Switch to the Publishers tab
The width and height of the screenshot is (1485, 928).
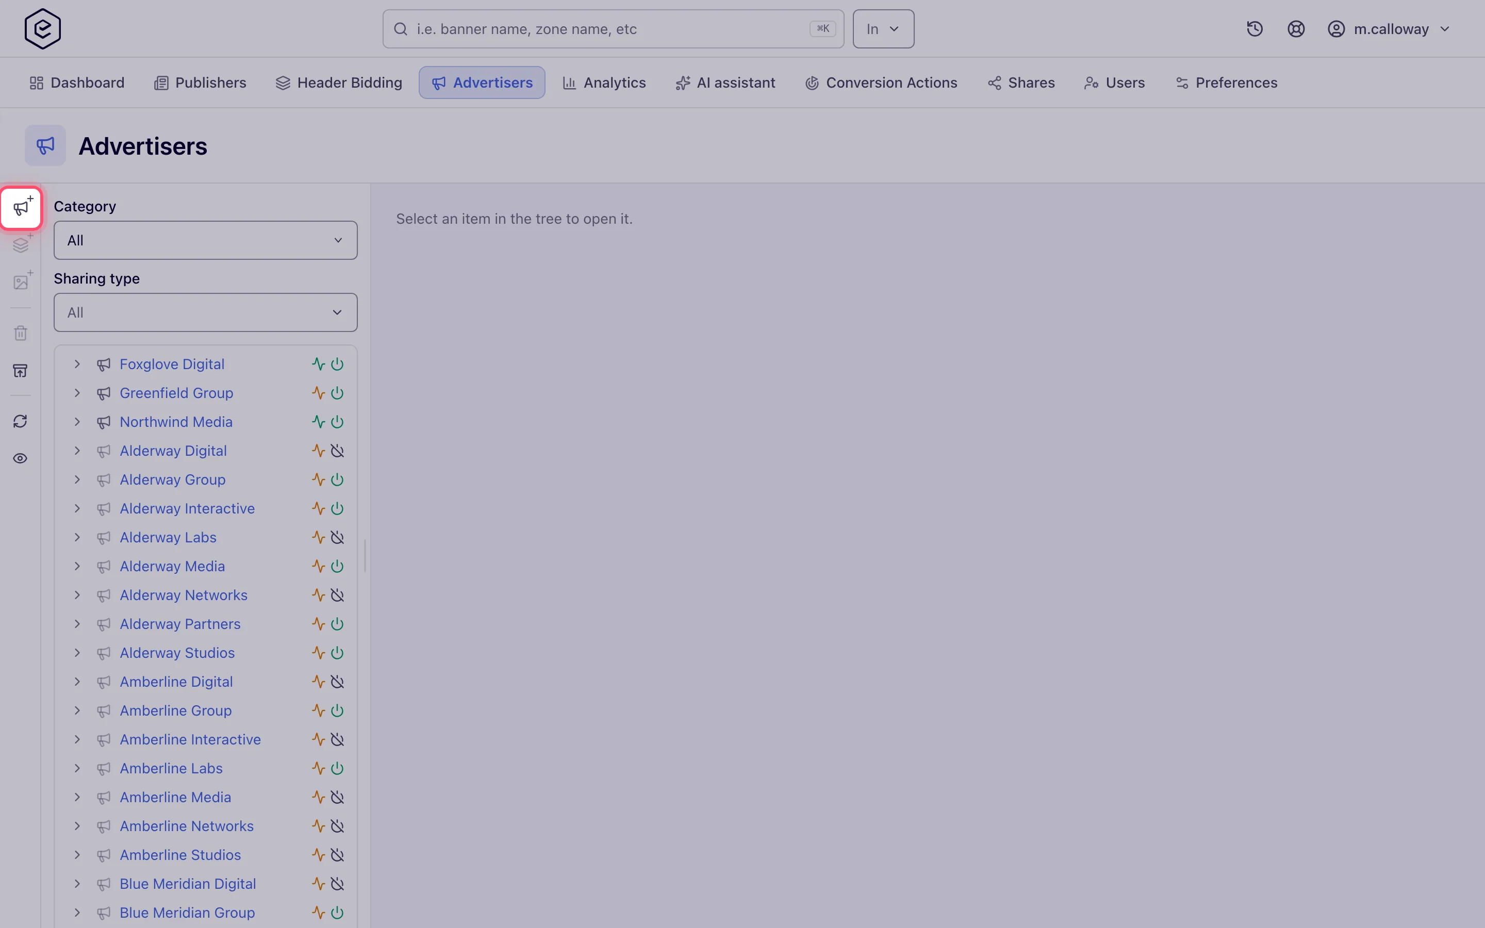click(x=200, y=83)
